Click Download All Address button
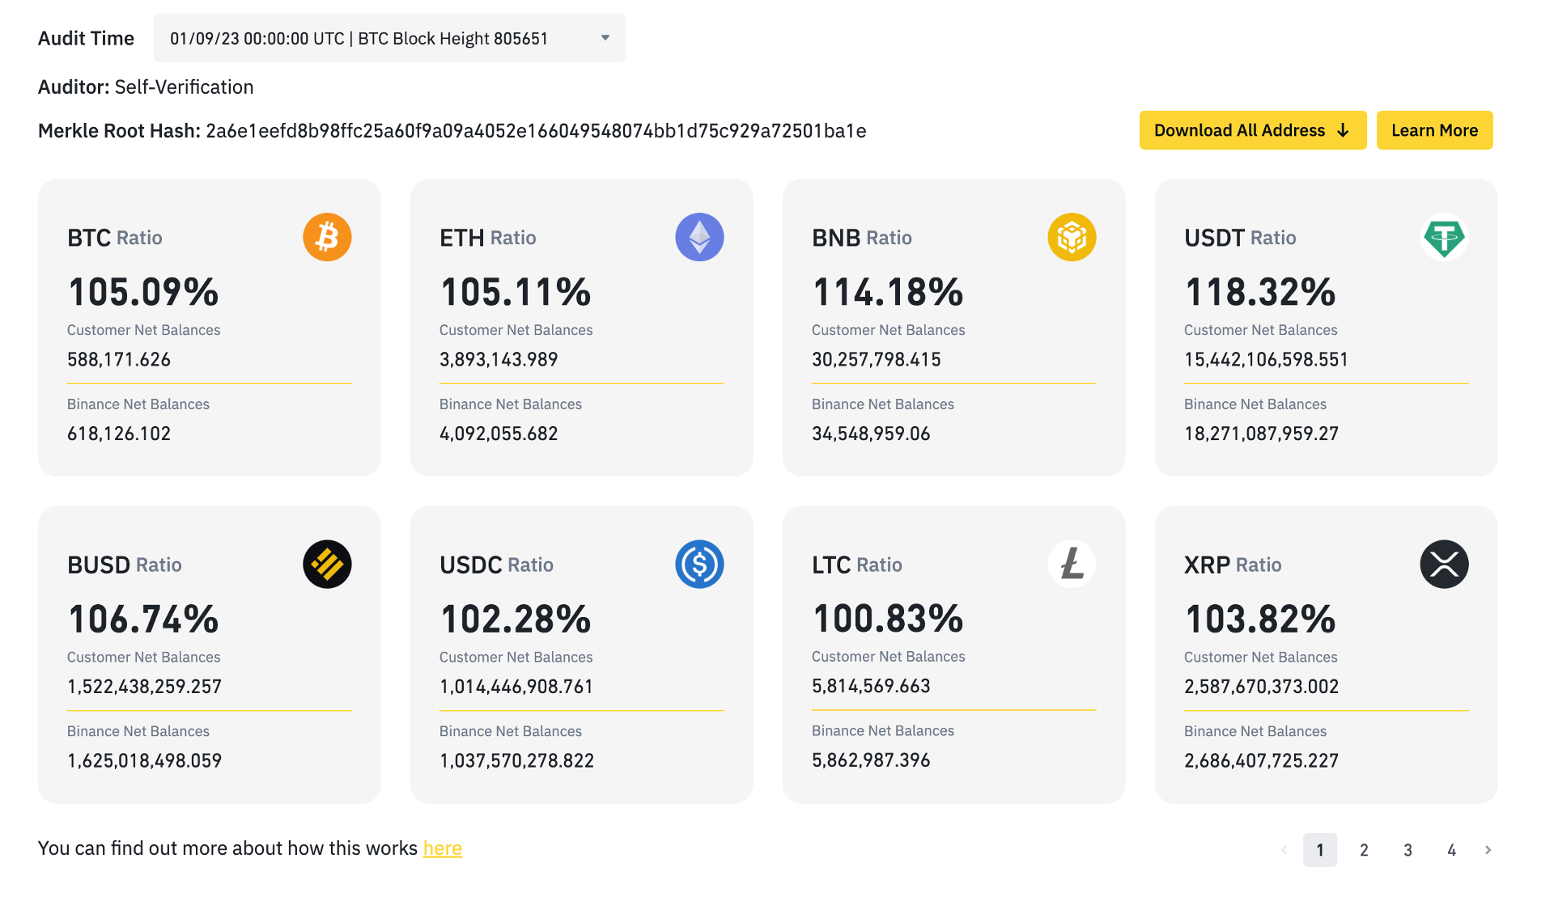Viewport: 1554px width, 901px height. click(x=1252, y=130)
